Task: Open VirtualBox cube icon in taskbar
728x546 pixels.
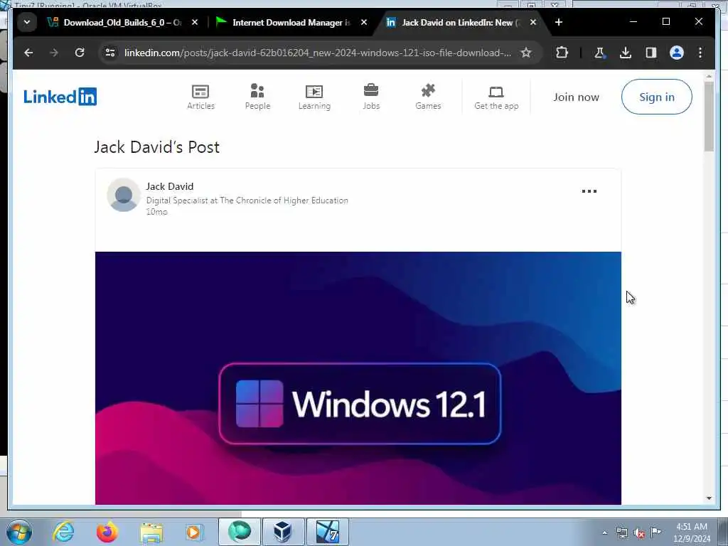Action: pyautogui.click(x=282, y=532)
